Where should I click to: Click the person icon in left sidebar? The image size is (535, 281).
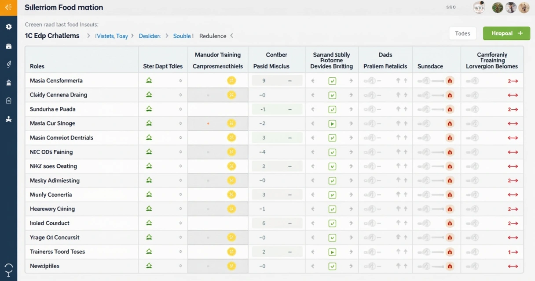pos(8,119)
